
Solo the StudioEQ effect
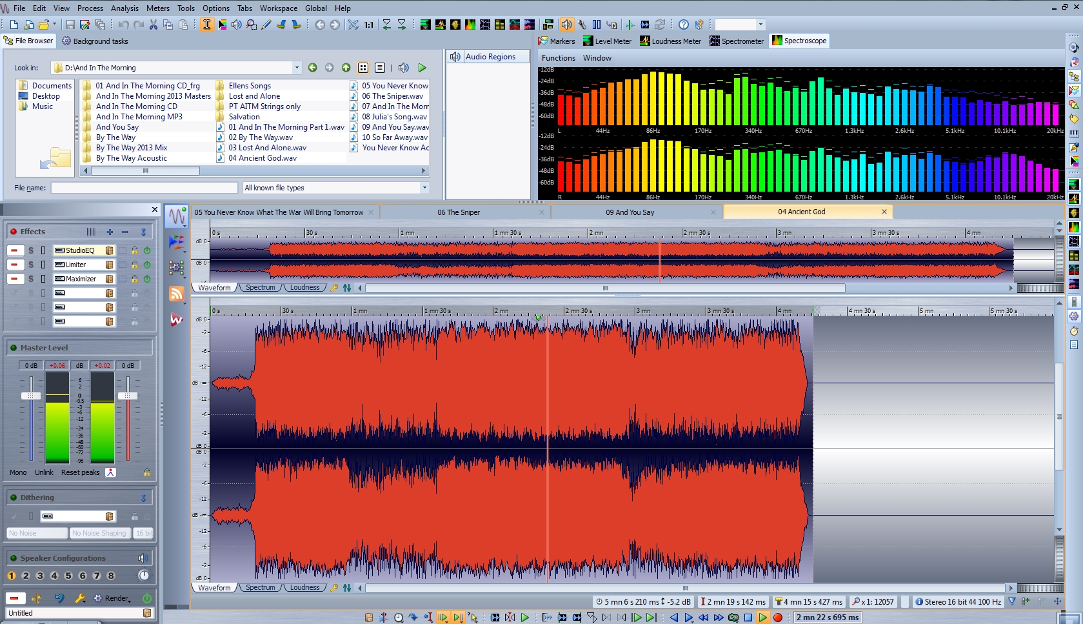[x=30, y=250]
